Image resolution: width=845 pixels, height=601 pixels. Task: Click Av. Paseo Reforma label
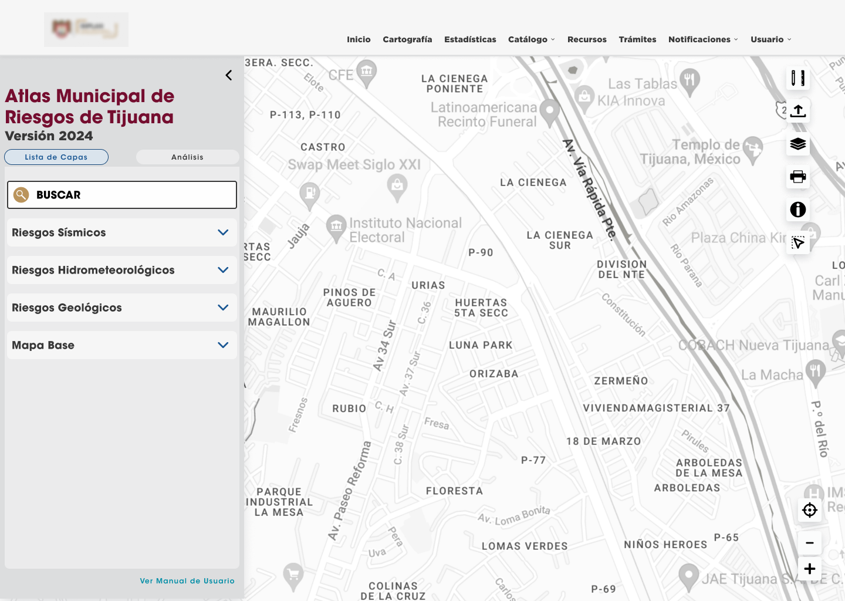350,491
